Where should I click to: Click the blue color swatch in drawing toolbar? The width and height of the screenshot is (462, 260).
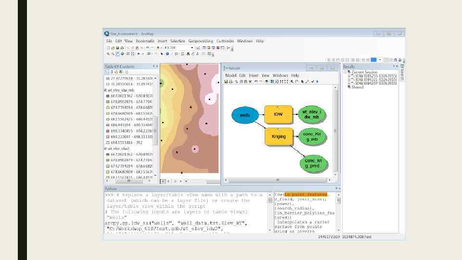point(373,60)
